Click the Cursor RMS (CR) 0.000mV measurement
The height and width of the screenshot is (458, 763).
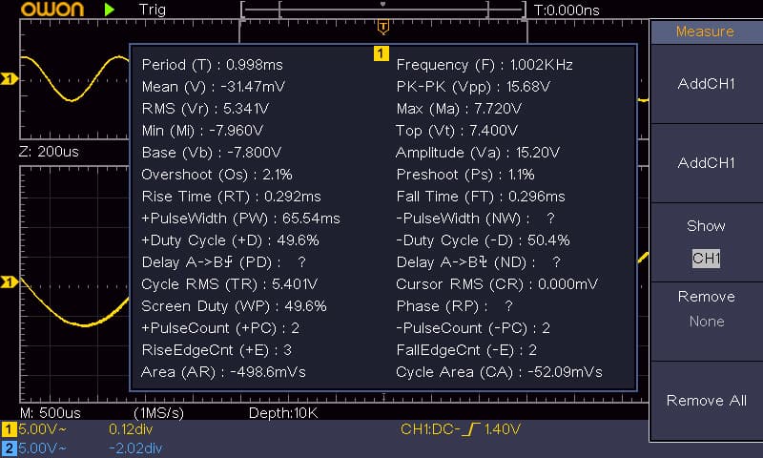coord(497,283)
